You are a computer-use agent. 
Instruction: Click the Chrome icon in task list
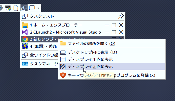tap(25, 39)
